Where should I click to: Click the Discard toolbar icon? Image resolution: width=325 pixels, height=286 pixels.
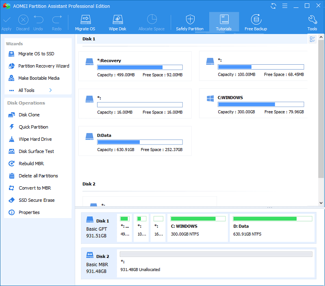tap(23, 20)
